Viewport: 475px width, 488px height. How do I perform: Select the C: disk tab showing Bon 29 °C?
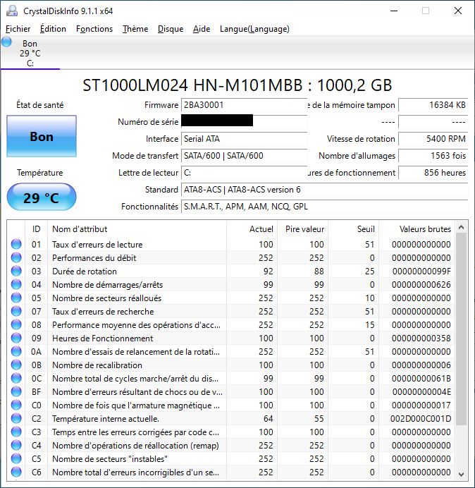pyautogui.click(x=30, y=53)
